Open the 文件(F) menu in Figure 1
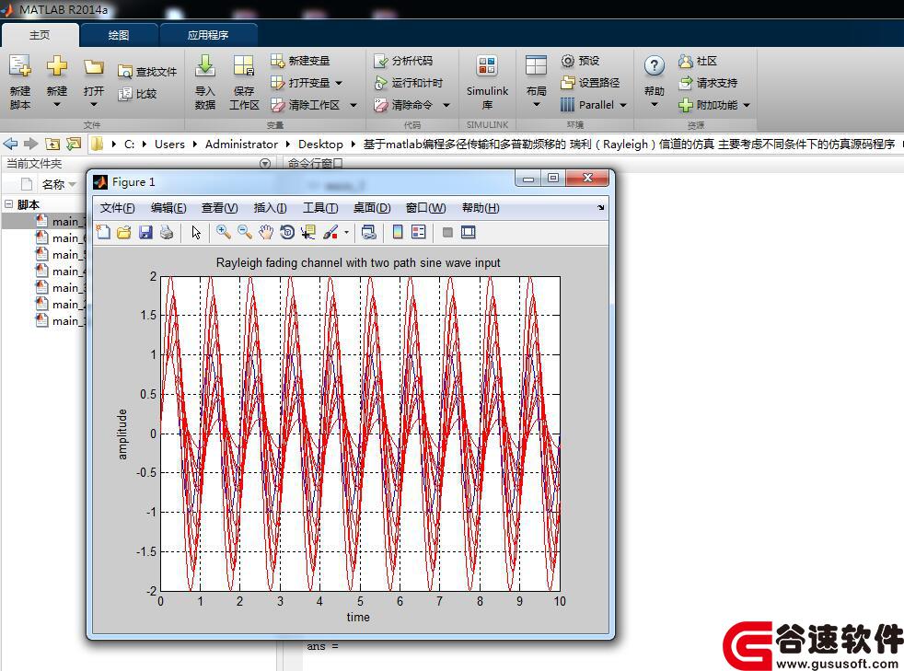Viewport: 904px width, 671px height. [x=118, y=207]
